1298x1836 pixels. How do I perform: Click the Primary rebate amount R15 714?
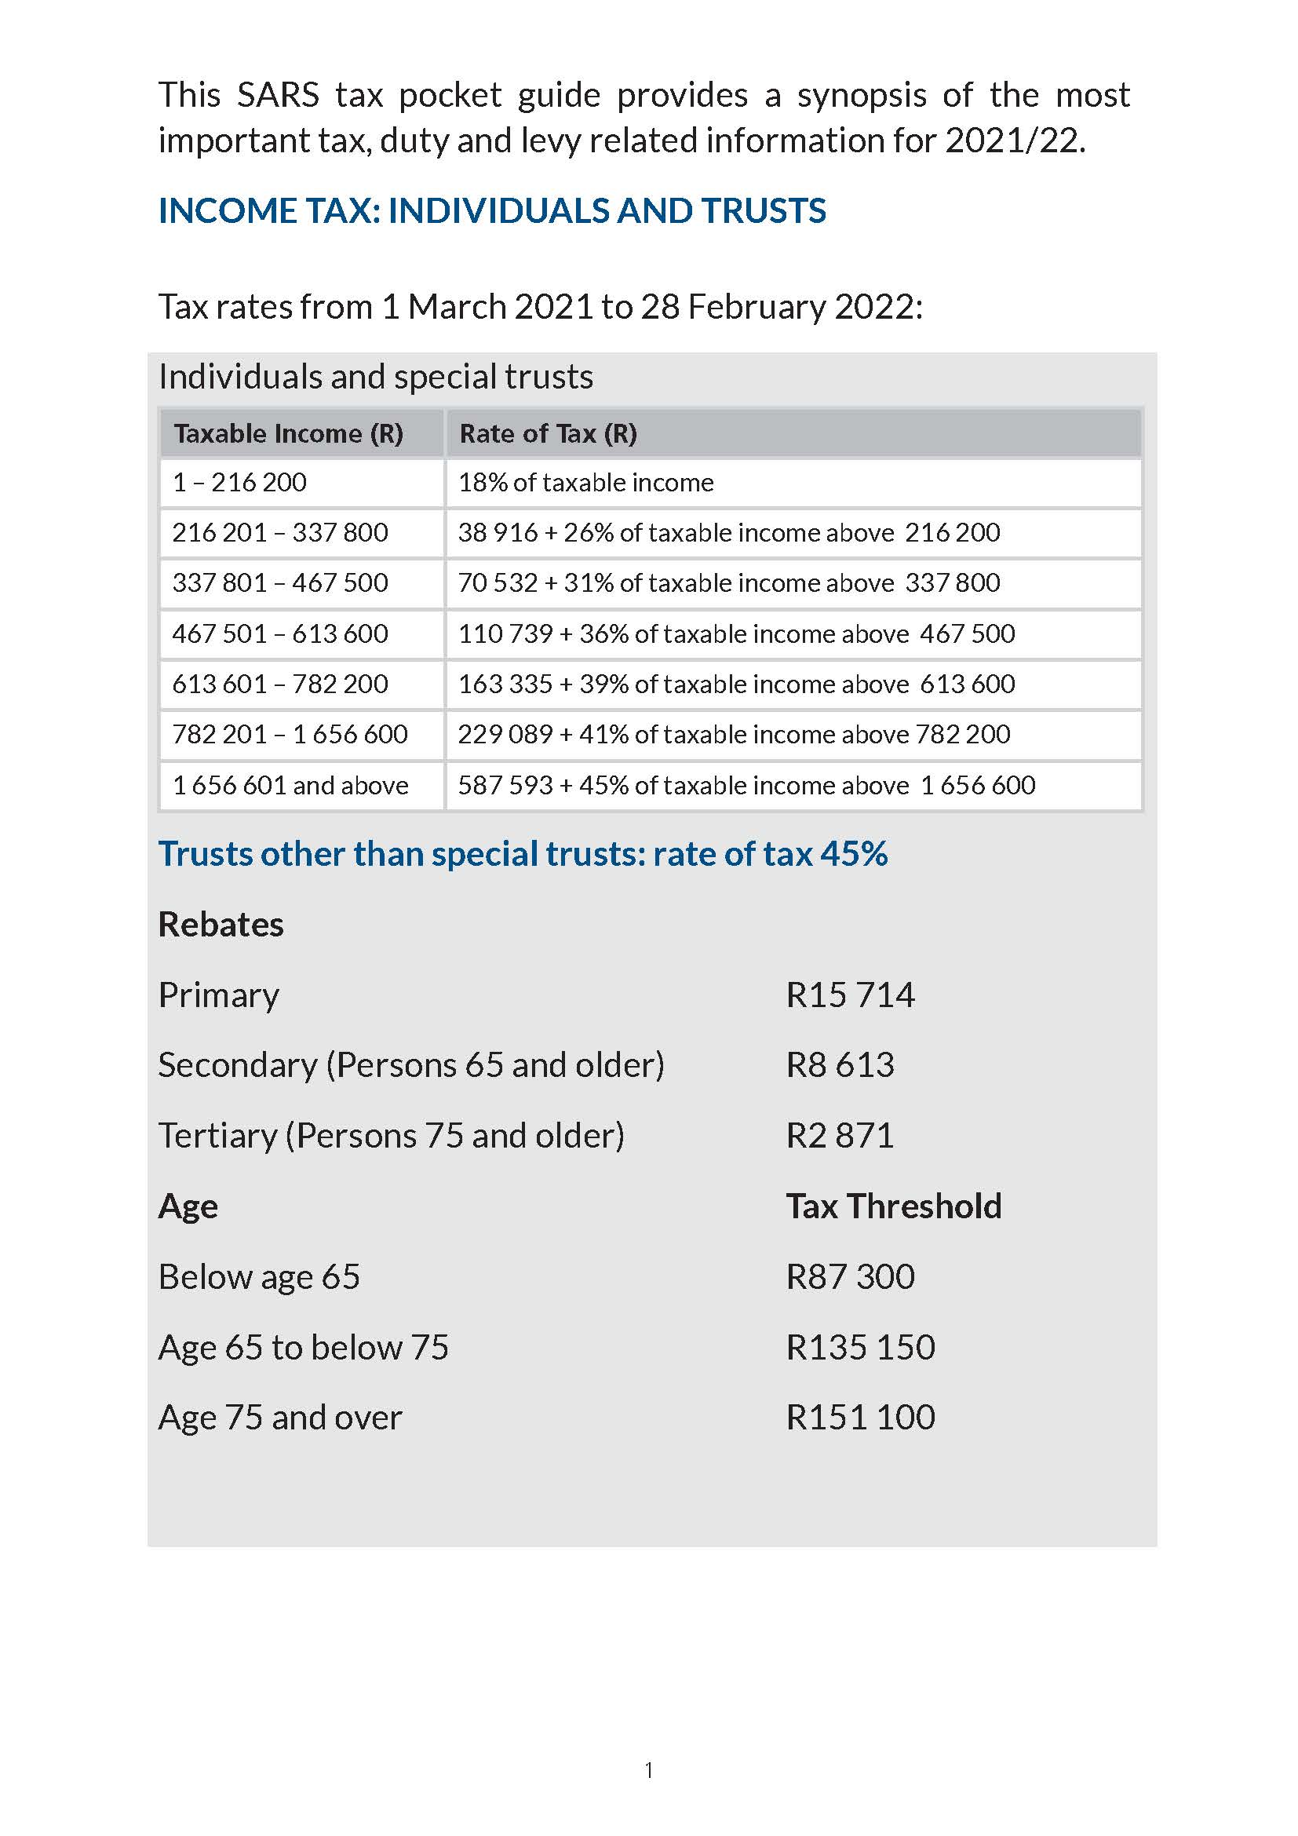[851, 995]
